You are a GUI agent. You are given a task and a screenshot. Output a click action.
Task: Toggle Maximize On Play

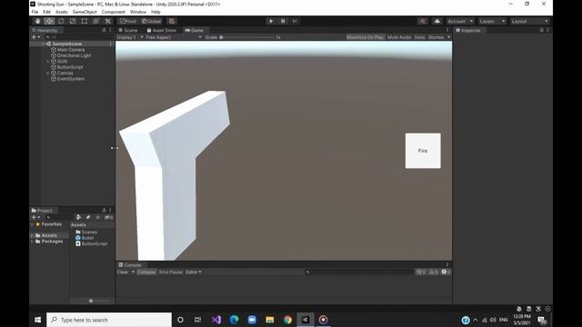point(365,37)
